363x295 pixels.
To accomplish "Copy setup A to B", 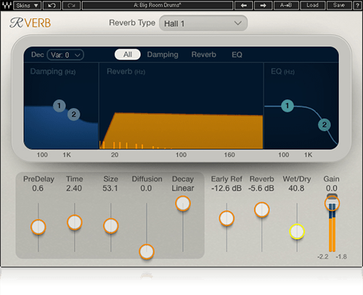I will 286,5.
